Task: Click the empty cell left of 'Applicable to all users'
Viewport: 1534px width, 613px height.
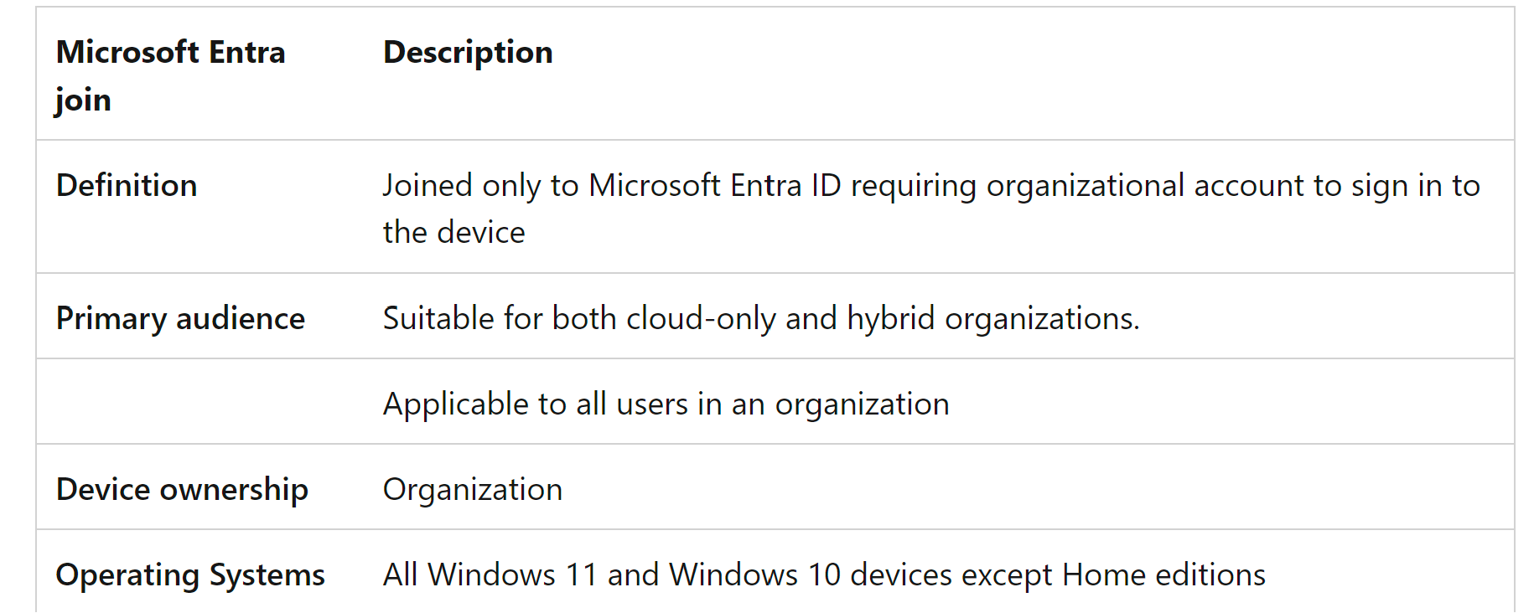Action: tap(200, 401)
